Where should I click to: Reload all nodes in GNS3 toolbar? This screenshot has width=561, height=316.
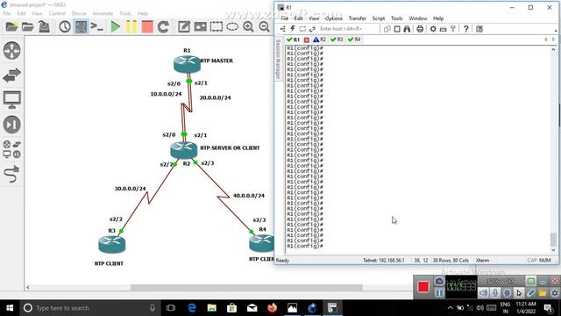click(164, 27)
